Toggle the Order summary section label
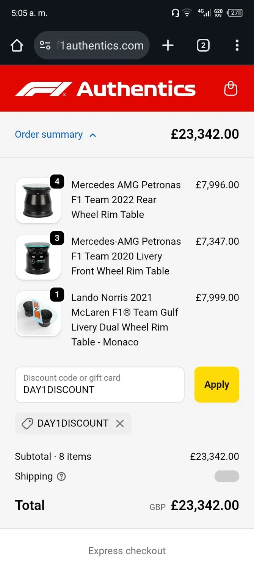The width and height of the screenshot is (254, 569). pyautogui.click(x=49, y=135)
